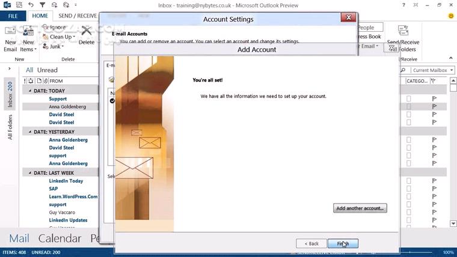Click the New Items ribbon icon
Image resolution: width=457 pixels, height=257 pixels.
28,31
